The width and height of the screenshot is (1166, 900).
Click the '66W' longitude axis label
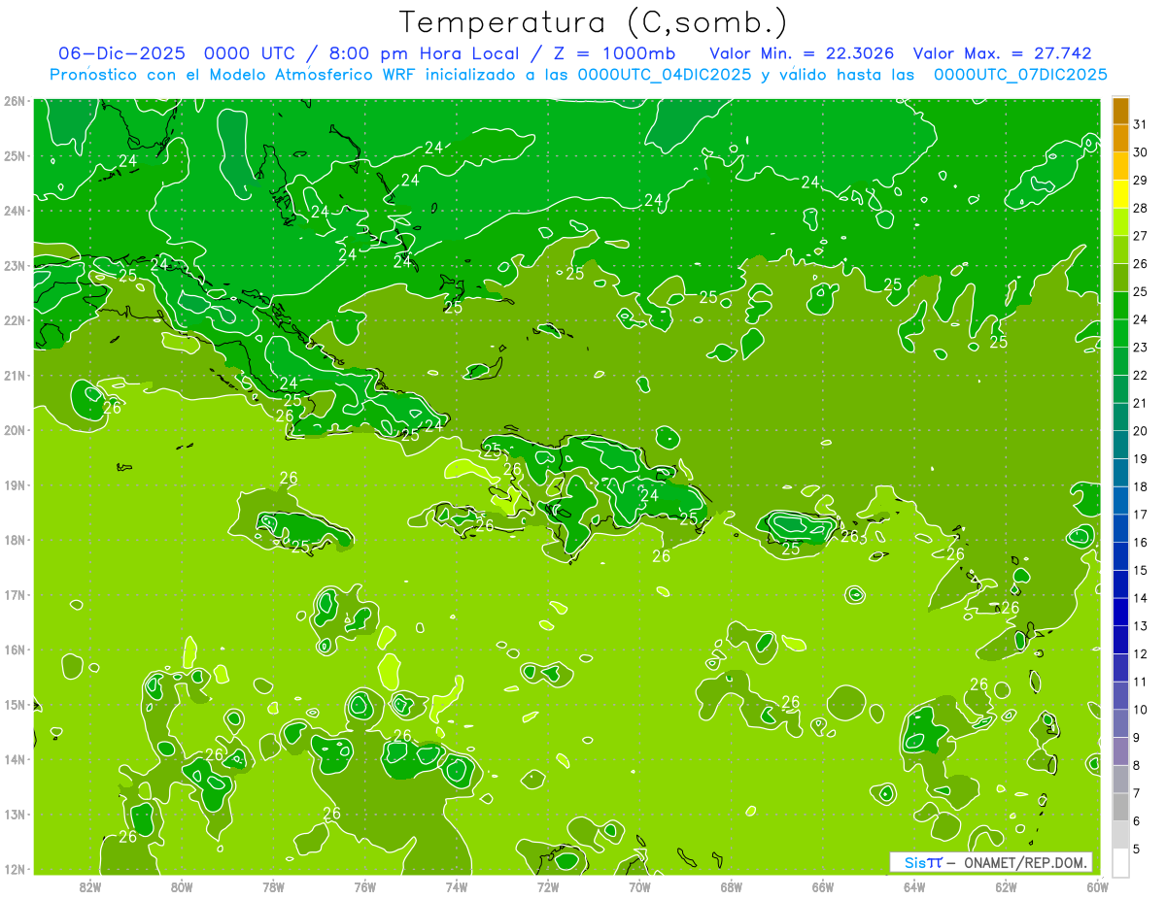click(823, 886)
